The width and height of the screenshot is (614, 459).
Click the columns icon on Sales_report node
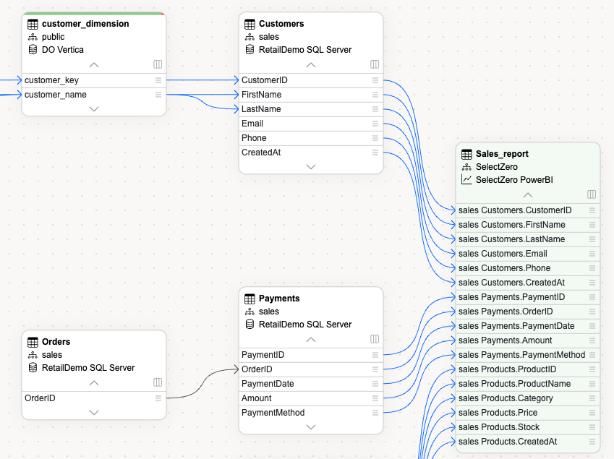click(x=592, y=194)
